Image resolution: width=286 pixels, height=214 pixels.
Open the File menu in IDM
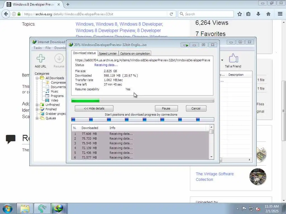48,48
